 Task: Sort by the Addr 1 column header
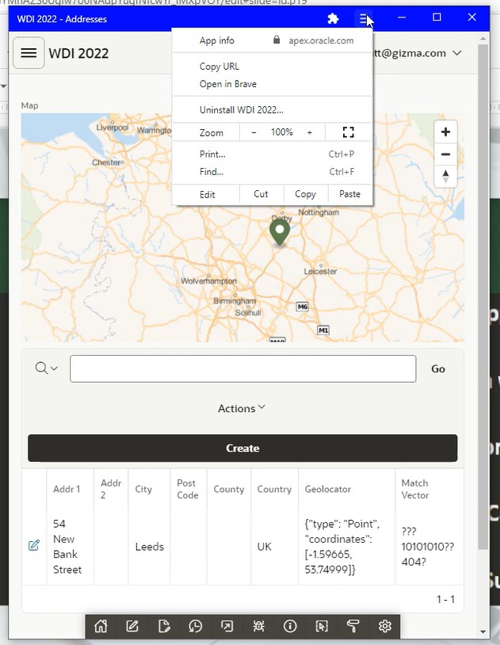(67, 489)
